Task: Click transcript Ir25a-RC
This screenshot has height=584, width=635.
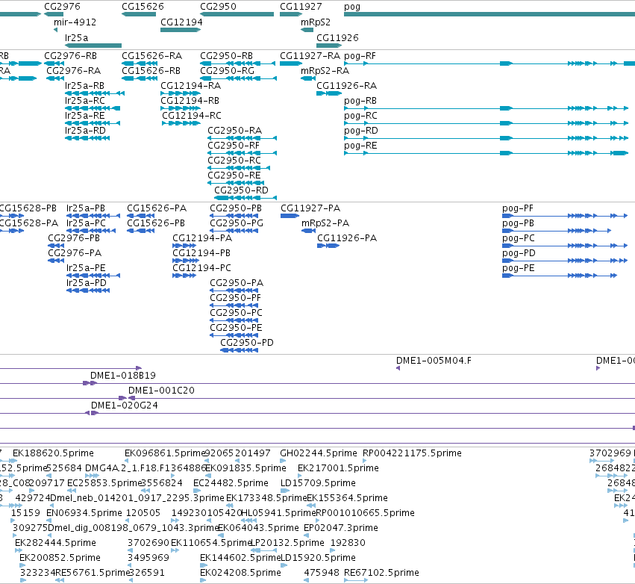Action: click(x=93, y=108)
